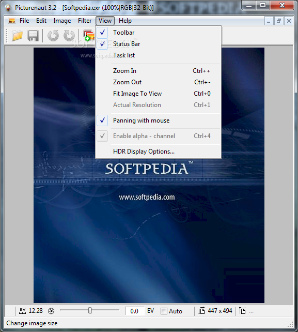Click the Open file folder icon

coord(17,36)
